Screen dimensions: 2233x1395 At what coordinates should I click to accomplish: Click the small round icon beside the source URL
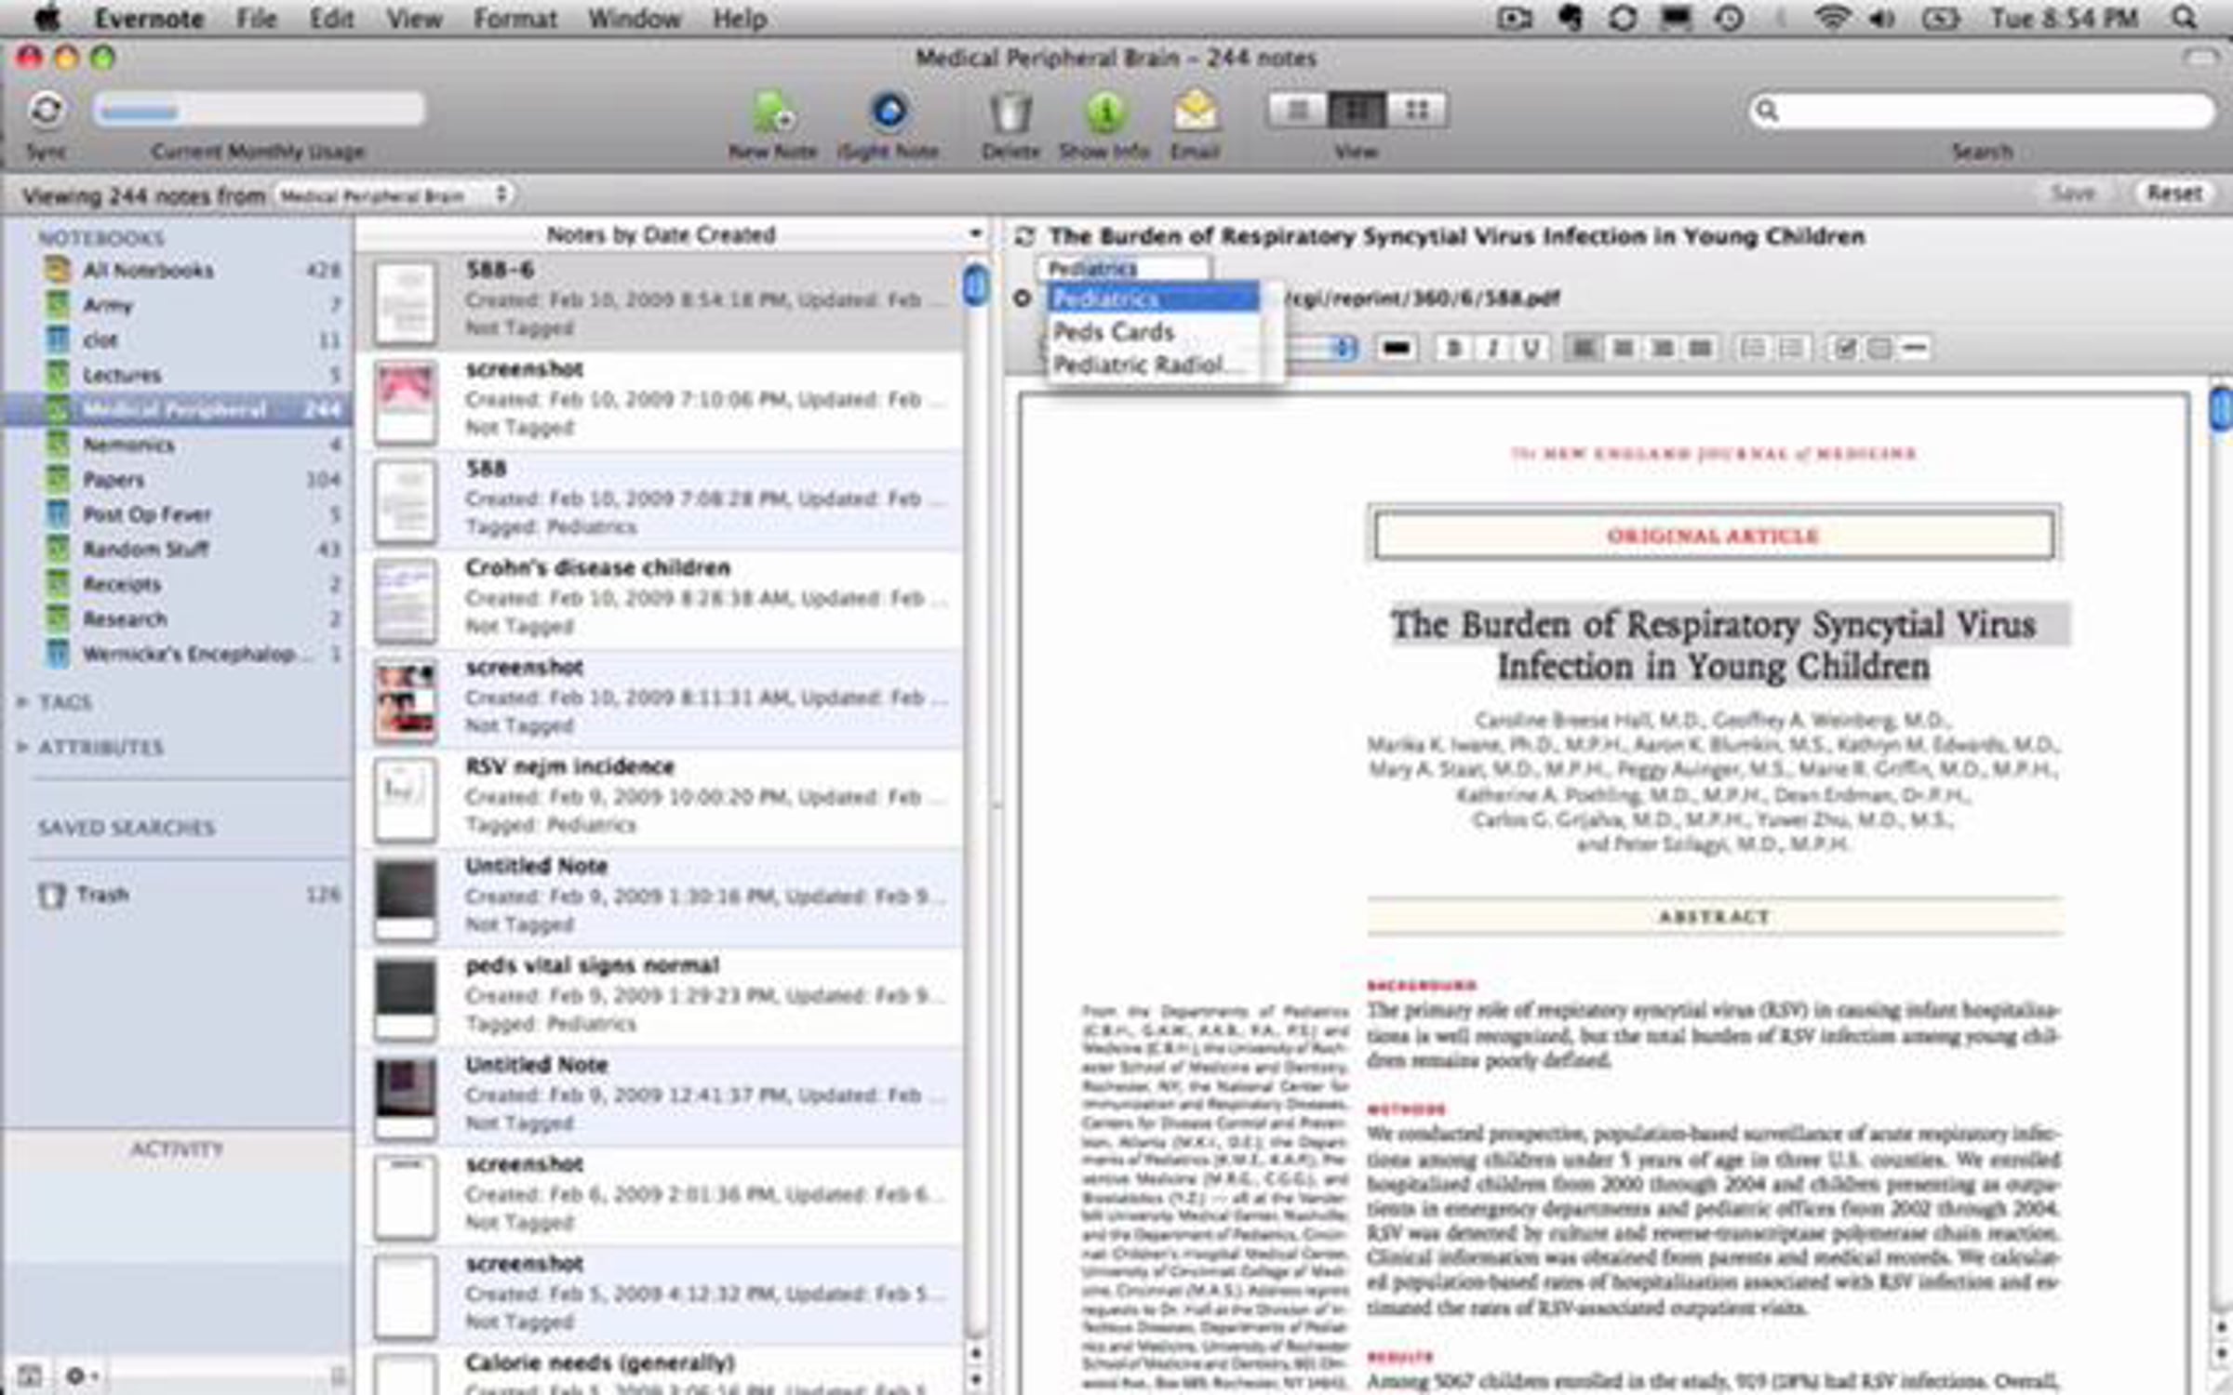1023,298
